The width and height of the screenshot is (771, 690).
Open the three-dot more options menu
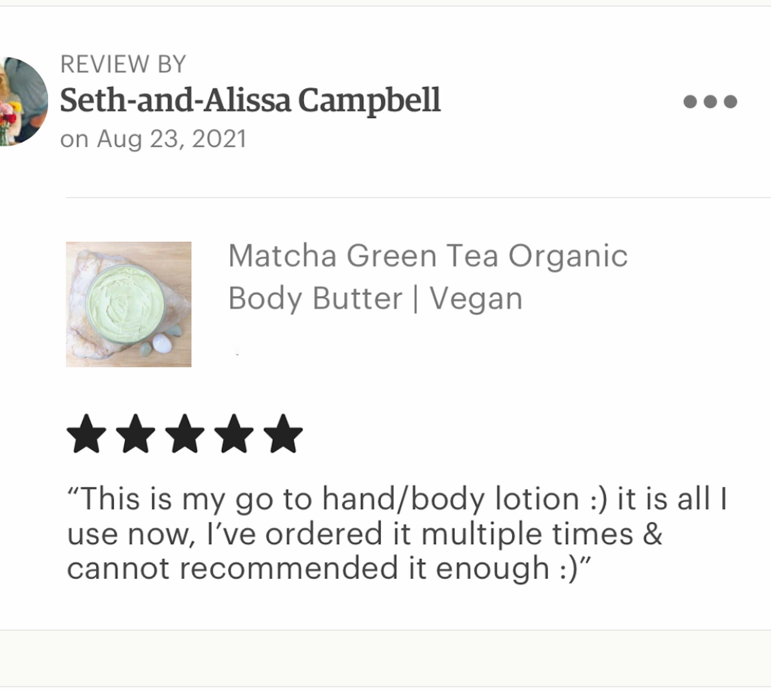click(710, 102)
